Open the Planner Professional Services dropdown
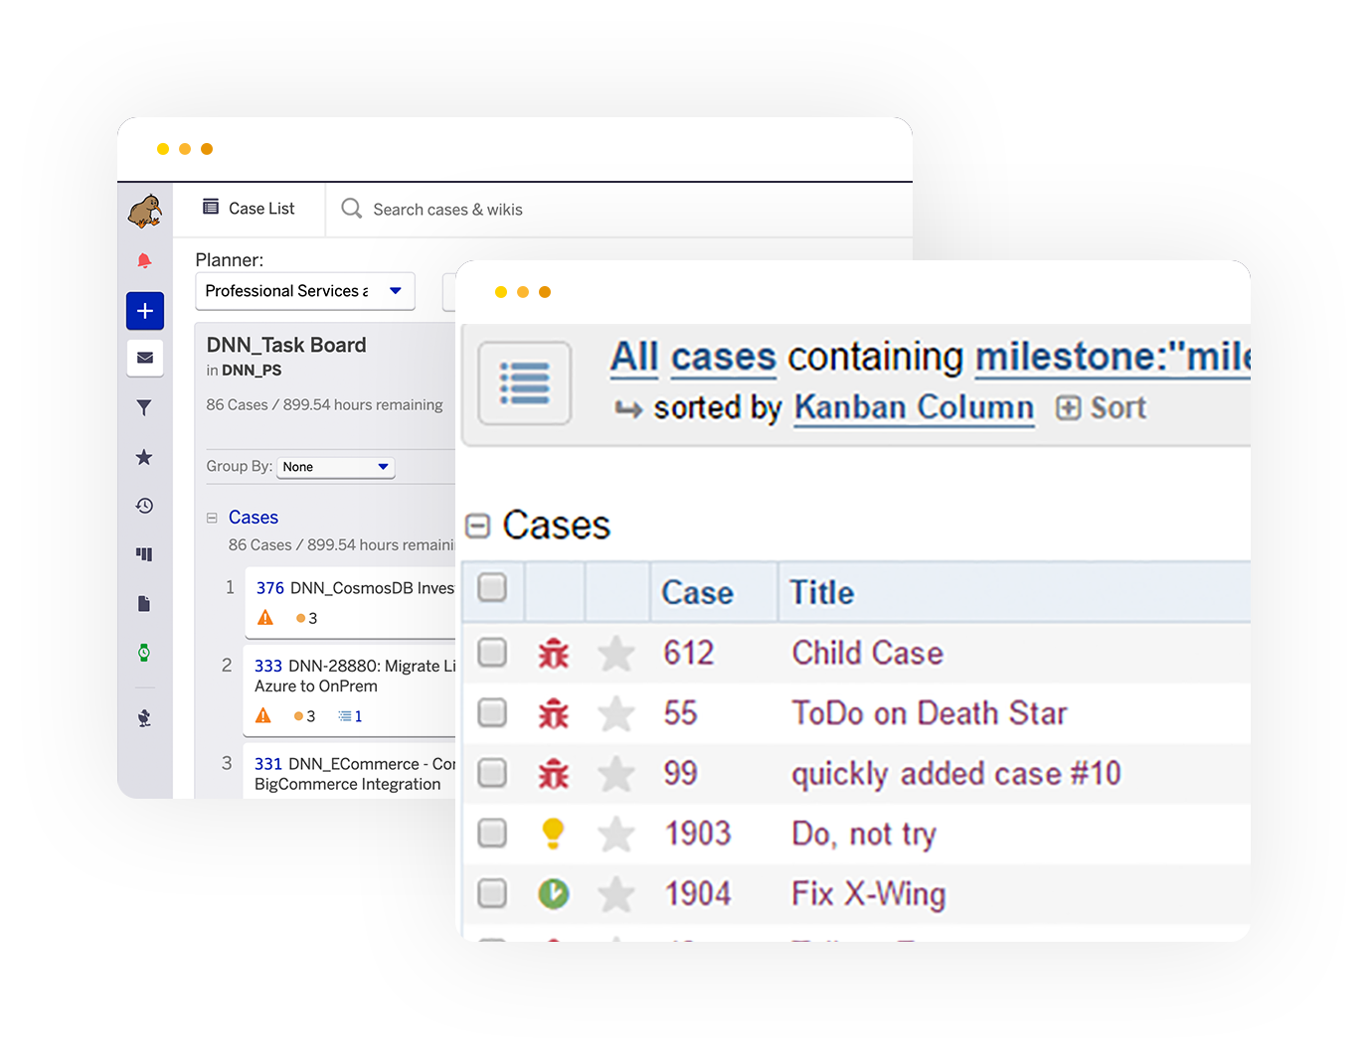The image size is (1370, 1061). (x=304, y=291)
